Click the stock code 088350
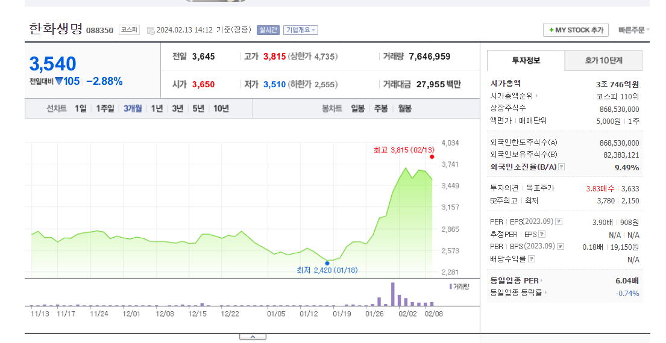 tap(100, 31)
